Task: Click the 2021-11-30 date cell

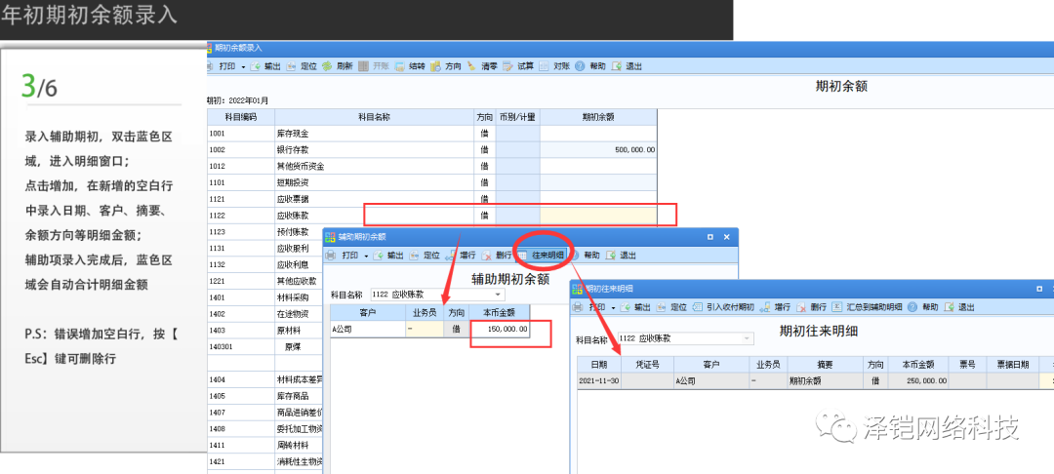Action: pyautogui.click(x=597, y=381)
